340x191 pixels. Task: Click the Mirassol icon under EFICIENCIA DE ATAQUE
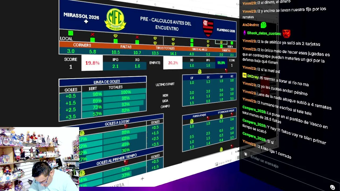tap(221, 116)
